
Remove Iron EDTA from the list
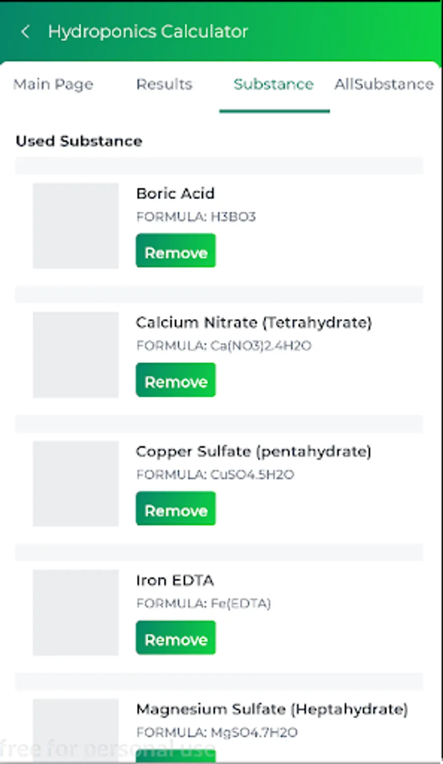(x=176, y=638)
